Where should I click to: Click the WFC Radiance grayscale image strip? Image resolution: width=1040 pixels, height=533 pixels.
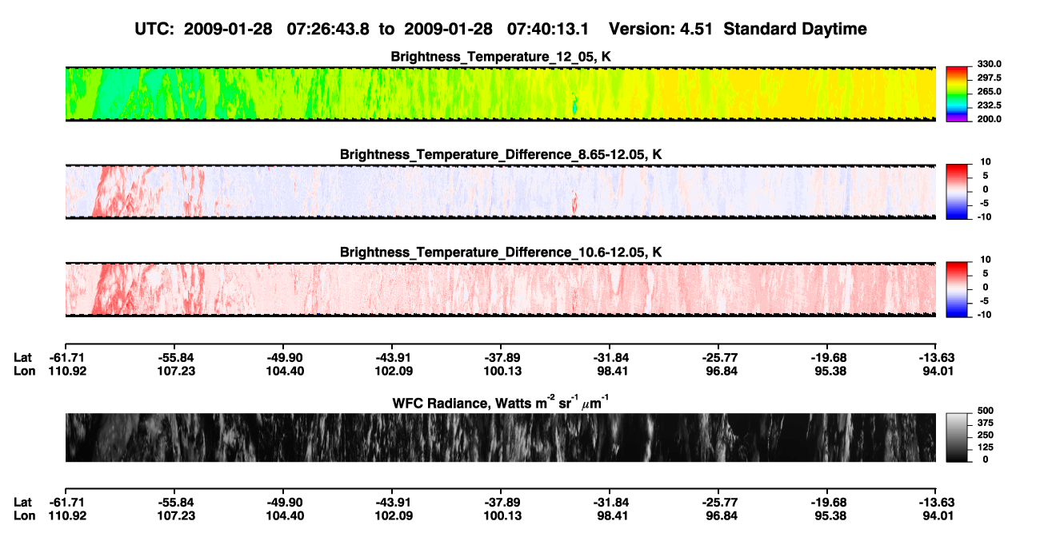501,437
